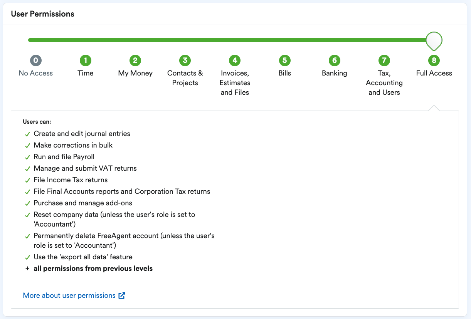
Task: Click 'File Income Tax returns' text
Action: tap(71, 180)
